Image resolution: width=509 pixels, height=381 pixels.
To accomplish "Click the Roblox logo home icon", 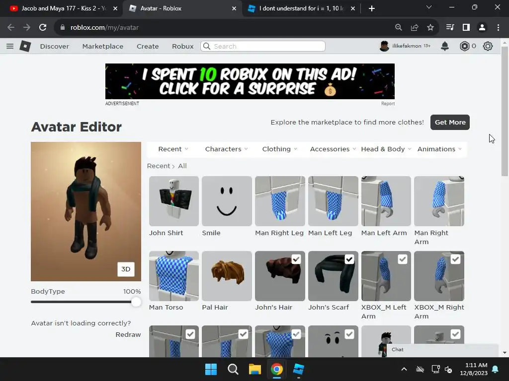I will (x=25, y=46).
